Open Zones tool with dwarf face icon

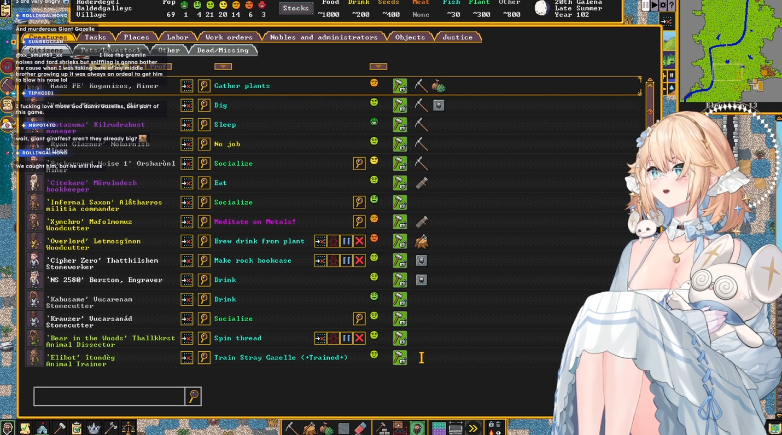[x=417, y=428]
